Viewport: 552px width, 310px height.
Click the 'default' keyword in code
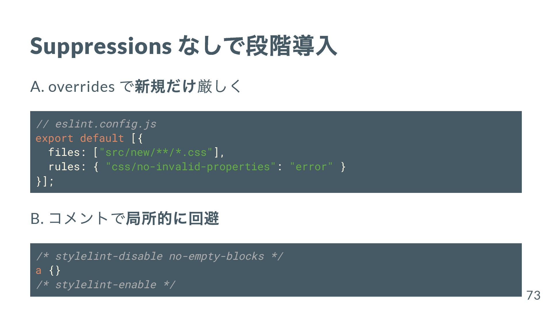coord(102,138)
